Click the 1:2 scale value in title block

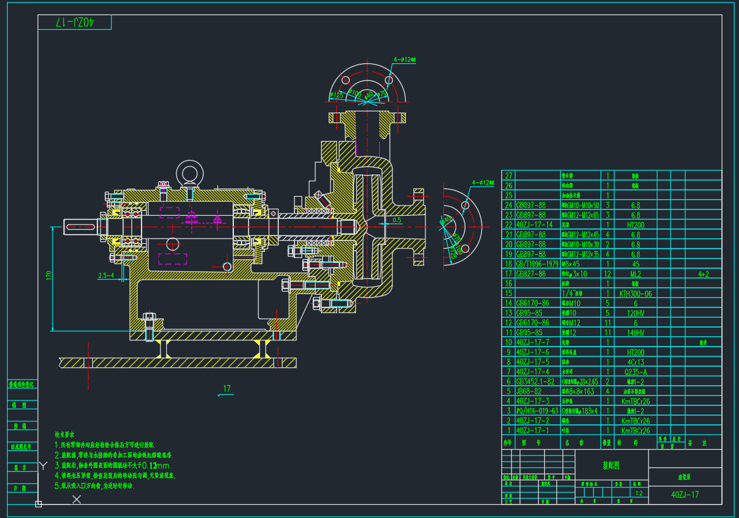click(638, 493)
